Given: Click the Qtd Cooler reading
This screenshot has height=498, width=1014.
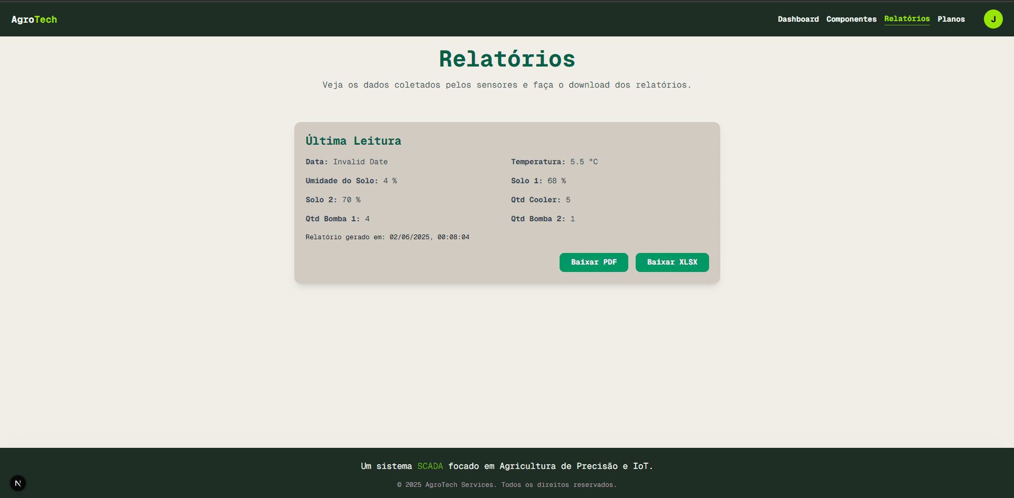Looking at the screenshot, I should 569,200.
